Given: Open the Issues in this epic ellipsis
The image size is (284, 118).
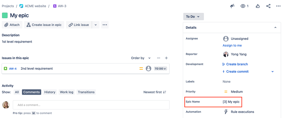Looking at the screenshot, I should coord(158,58).
